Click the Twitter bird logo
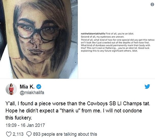This screenshot has width=155, height=139. (x=147, y=87)
